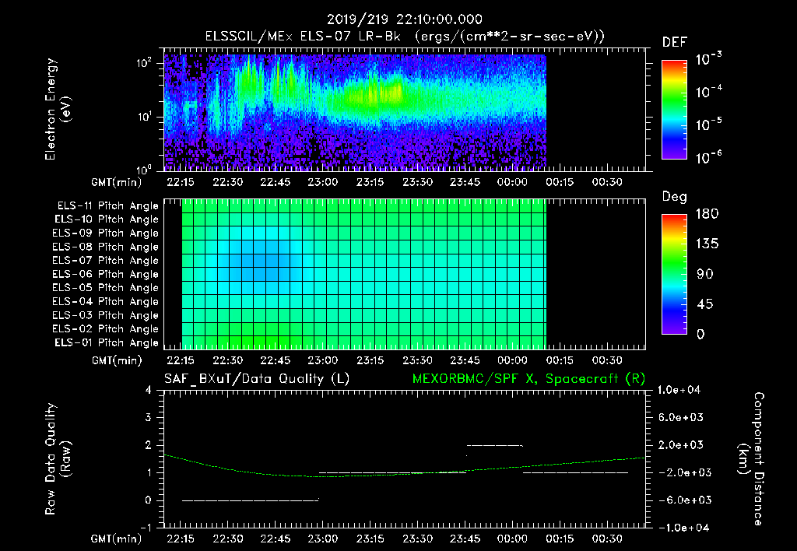Select the DEF label above color bar

pos(675,42)
